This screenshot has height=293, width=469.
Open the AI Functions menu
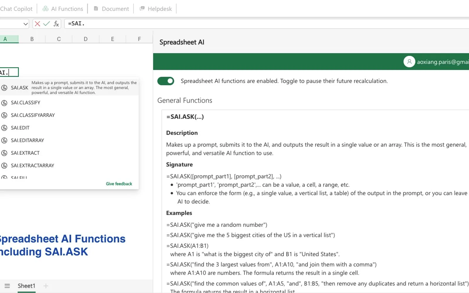(63, 9)
